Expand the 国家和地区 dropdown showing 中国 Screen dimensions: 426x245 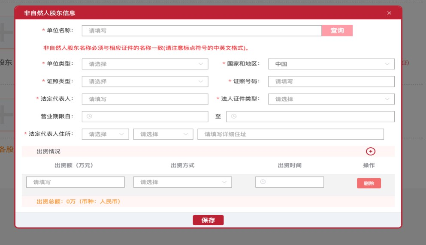point(331,64)
